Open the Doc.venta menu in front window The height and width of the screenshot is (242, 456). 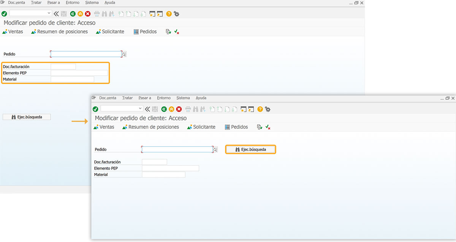[x=108, y=98]
